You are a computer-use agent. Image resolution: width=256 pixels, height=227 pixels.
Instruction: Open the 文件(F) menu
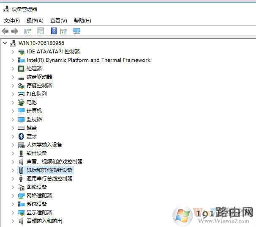coord(12,21)
